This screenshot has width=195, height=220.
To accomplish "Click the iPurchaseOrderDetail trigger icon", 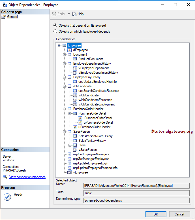I will 80,118.
